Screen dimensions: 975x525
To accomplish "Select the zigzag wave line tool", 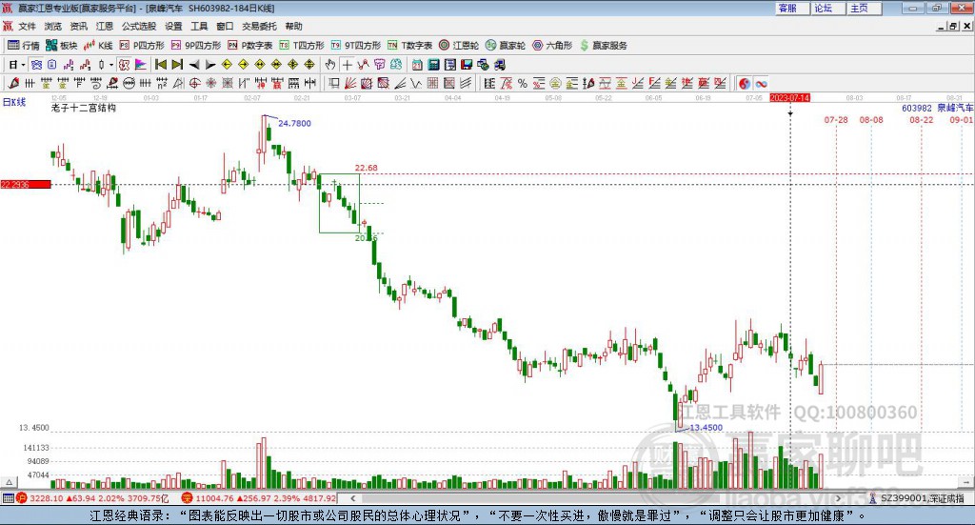I will coord(416,83).
